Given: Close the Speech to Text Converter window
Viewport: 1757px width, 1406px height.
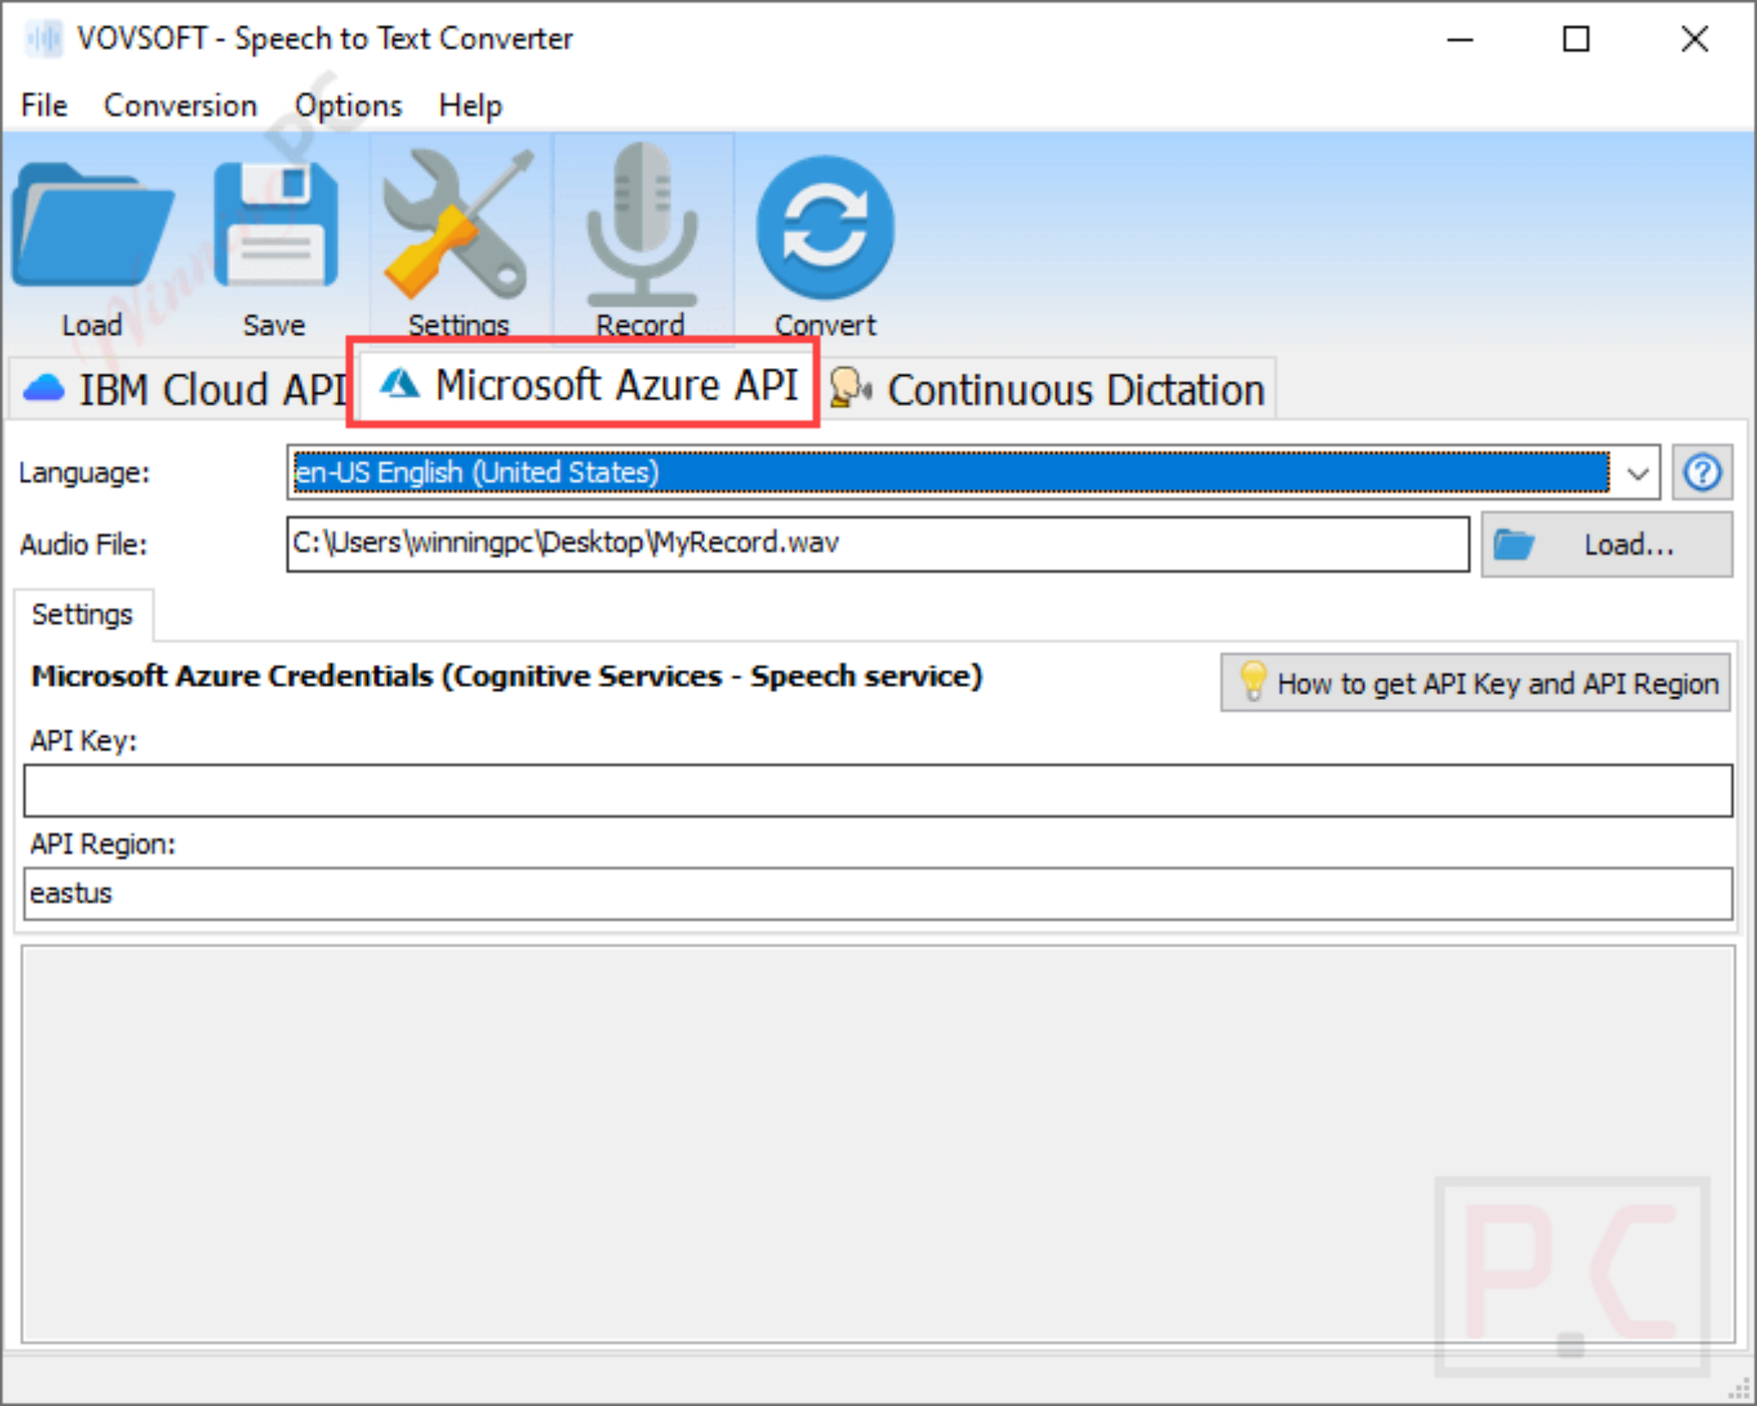Looking at the screenshot, I should coord(1694,39).
